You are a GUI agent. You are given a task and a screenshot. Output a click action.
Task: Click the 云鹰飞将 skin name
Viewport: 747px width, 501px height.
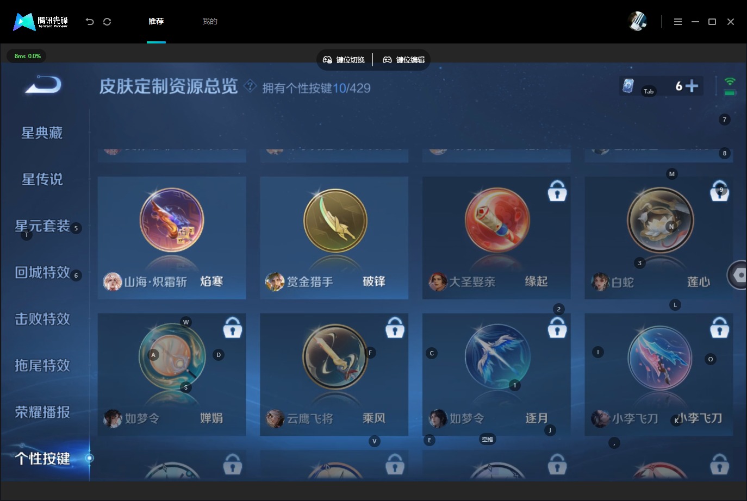(x=310, y=419)
